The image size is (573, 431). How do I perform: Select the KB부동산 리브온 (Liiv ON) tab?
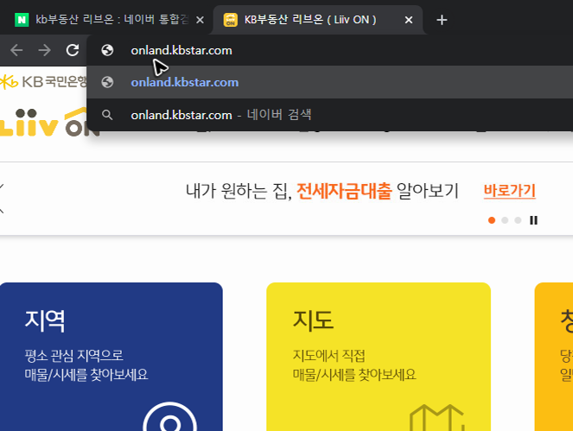[317, 19]
